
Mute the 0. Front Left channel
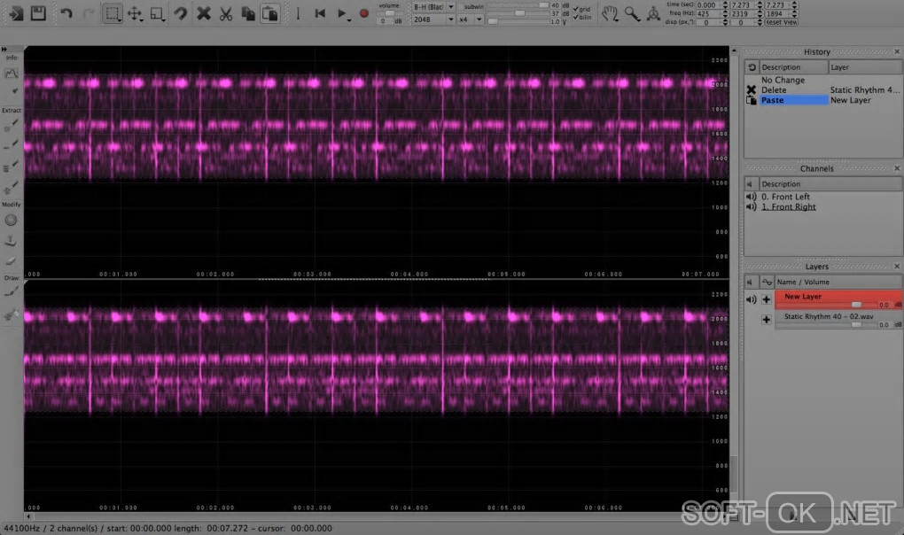(752, 197)
